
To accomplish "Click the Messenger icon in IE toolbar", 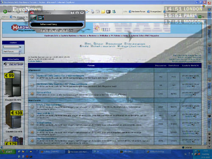I will (114, 11).
